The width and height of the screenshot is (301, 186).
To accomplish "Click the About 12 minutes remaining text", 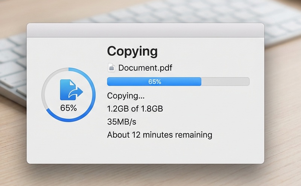I will 160,135.
